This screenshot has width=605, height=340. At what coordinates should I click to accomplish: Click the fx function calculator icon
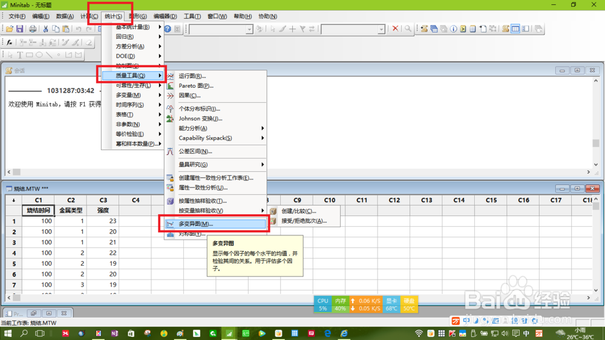(10, 42)
